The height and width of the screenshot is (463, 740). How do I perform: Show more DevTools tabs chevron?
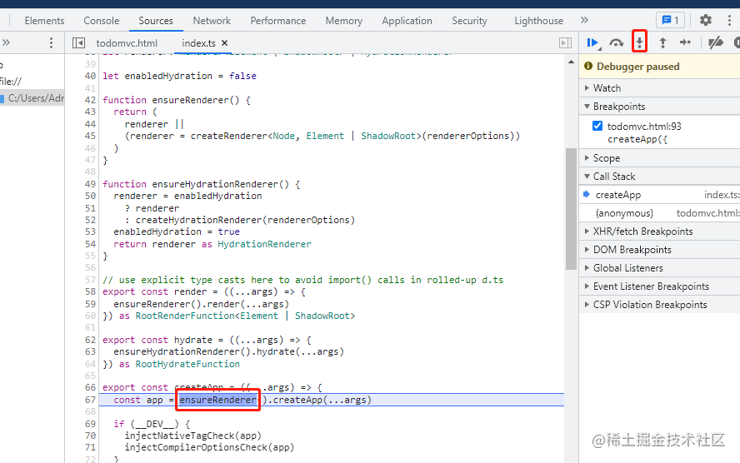coord(584,20)
